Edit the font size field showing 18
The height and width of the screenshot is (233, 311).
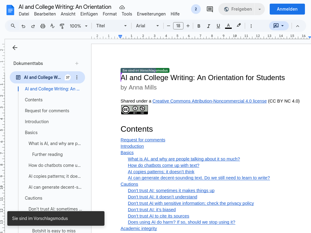178,26
